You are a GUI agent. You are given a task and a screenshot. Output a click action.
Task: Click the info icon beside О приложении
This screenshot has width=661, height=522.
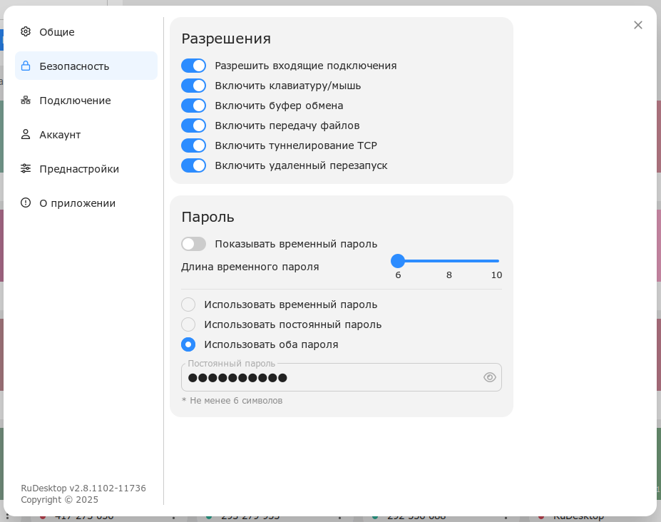(x=26, y=203)
